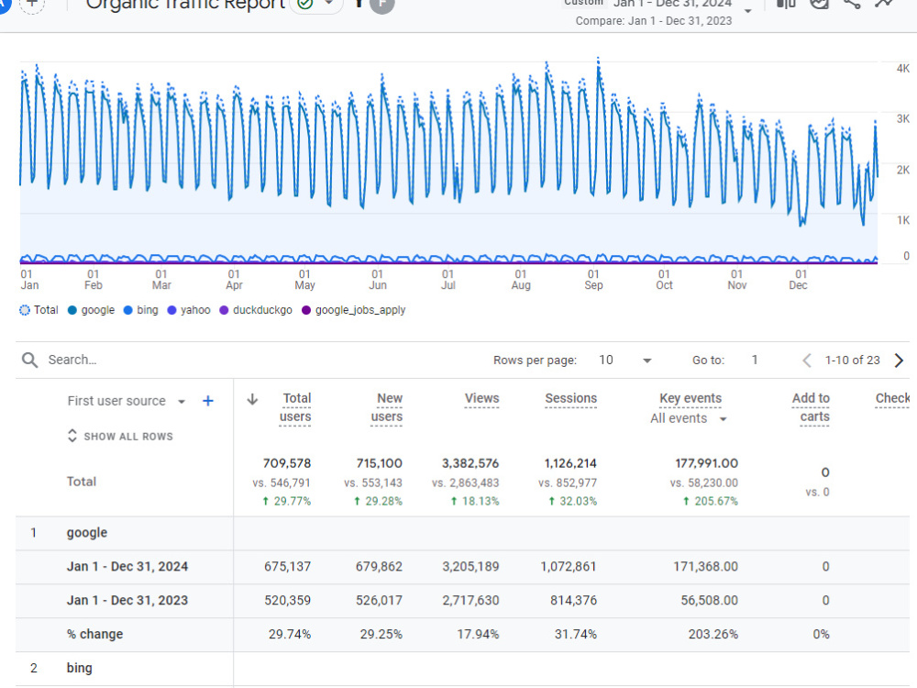The image size is (917, 688).
Task: Click the google 2024 users value 675,137
Action: pyautogui.click(x=287, y=566)
